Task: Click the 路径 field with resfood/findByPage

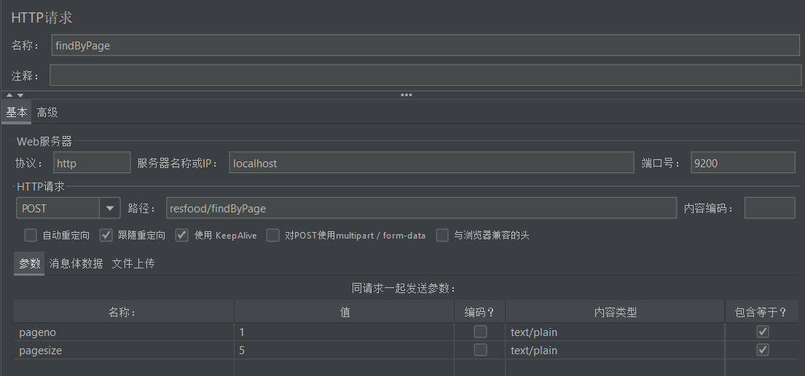Action: pyautogui.click(x=421, y=208)
